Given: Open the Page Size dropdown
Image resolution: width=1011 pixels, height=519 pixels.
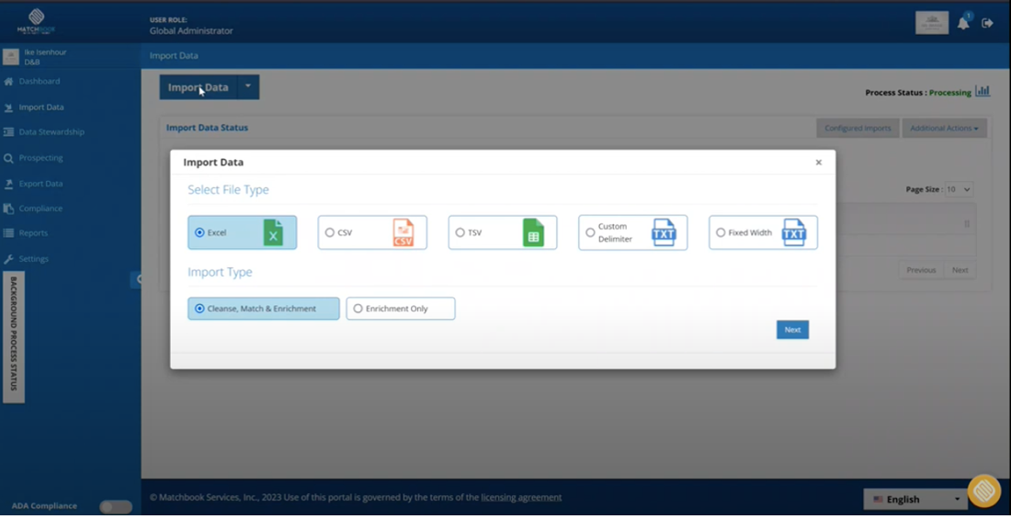Looking at the screenshot, I should tap(959, 189).
